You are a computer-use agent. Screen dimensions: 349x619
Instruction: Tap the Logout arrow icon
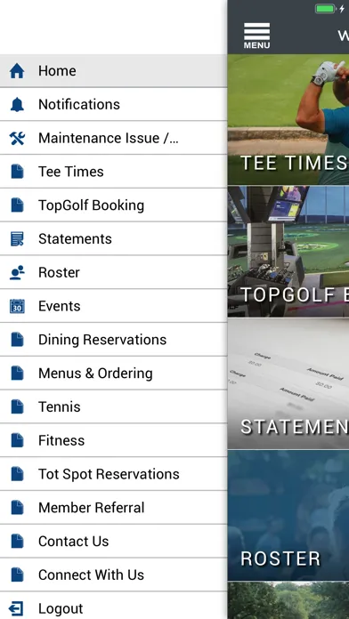point(17,608)
